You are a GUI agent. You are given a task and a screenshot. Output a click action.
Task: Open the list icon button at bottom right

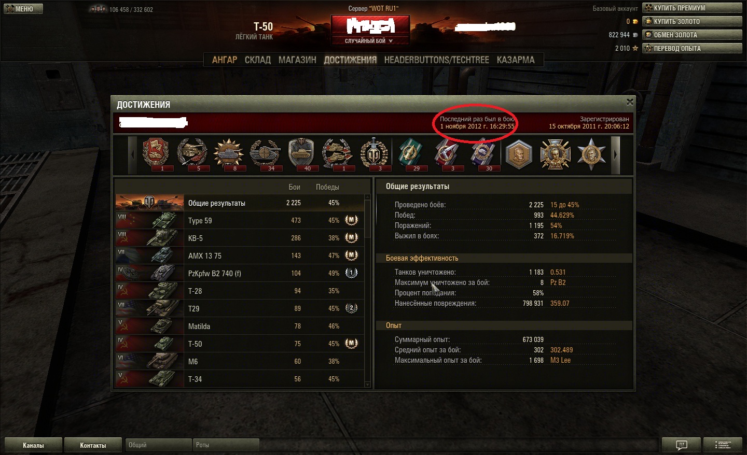(723, 445)
